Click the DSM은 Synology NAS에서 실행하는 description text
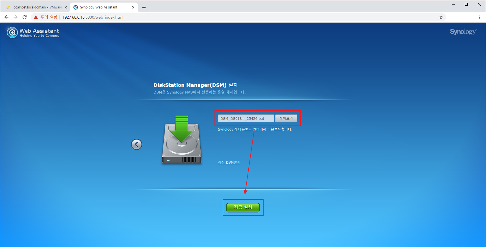The image size is (486, 247). 200,92
